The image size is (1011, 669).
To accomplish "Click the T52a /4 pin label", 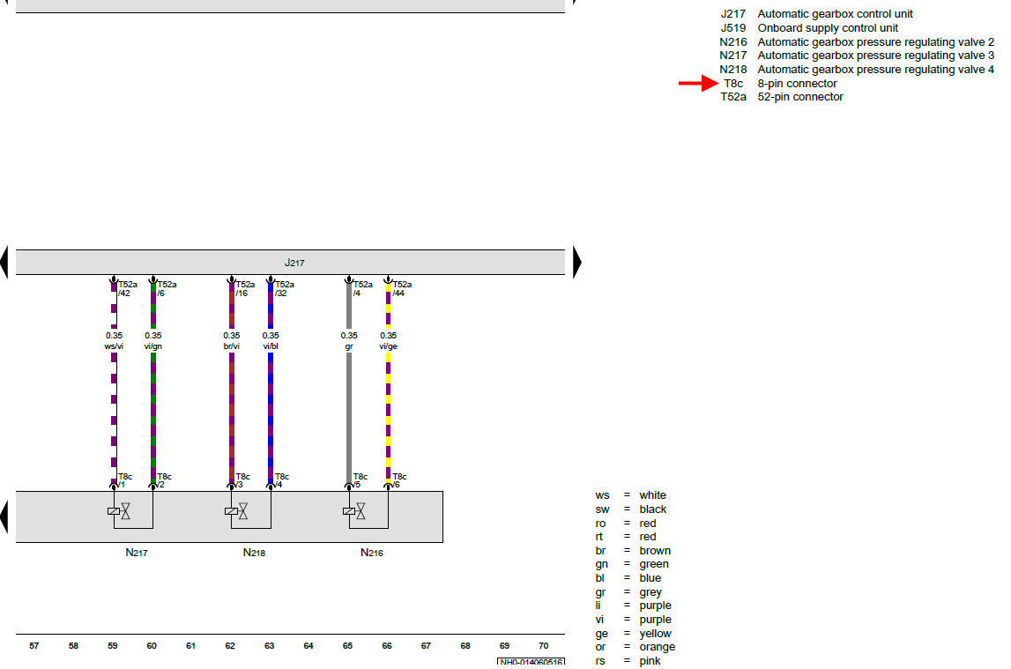I will 362,289.
